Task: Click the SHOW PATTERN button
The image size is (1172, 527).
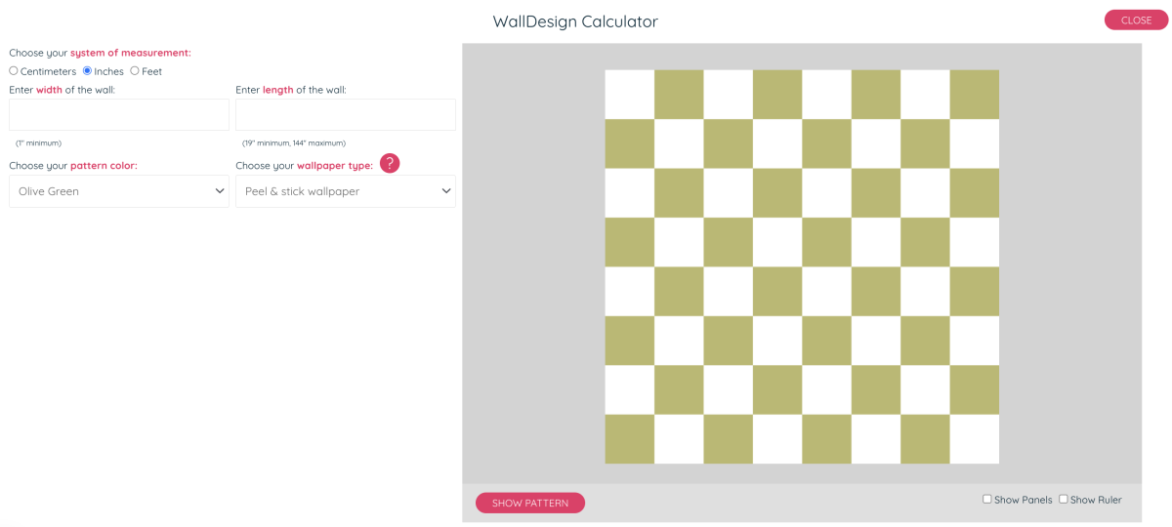Action: coord(530,503)
